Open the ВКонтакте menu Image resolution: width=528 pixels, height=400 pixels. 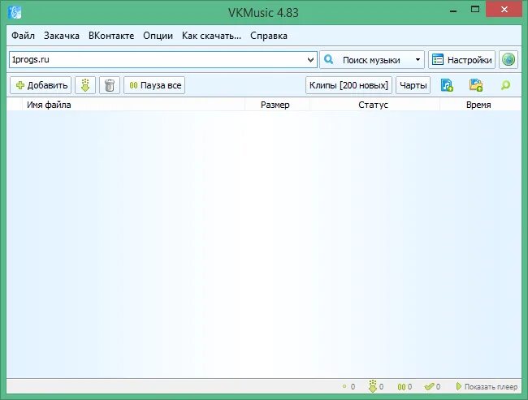click(x=111, y=36)
